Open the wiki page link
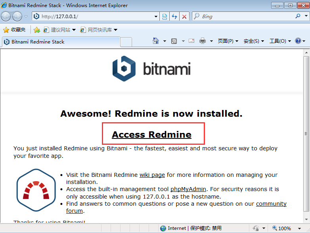310x233 pixels. tap(152, 175)
